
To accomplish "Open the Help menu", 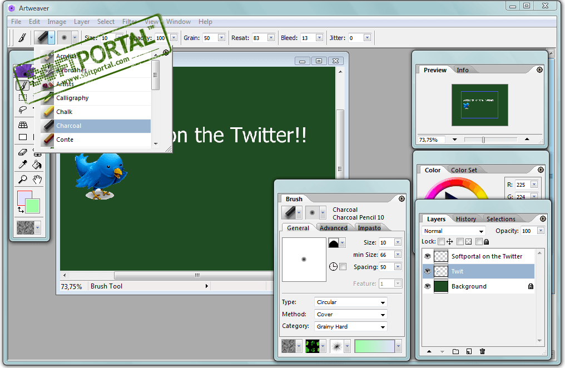I will pos(205,22).
